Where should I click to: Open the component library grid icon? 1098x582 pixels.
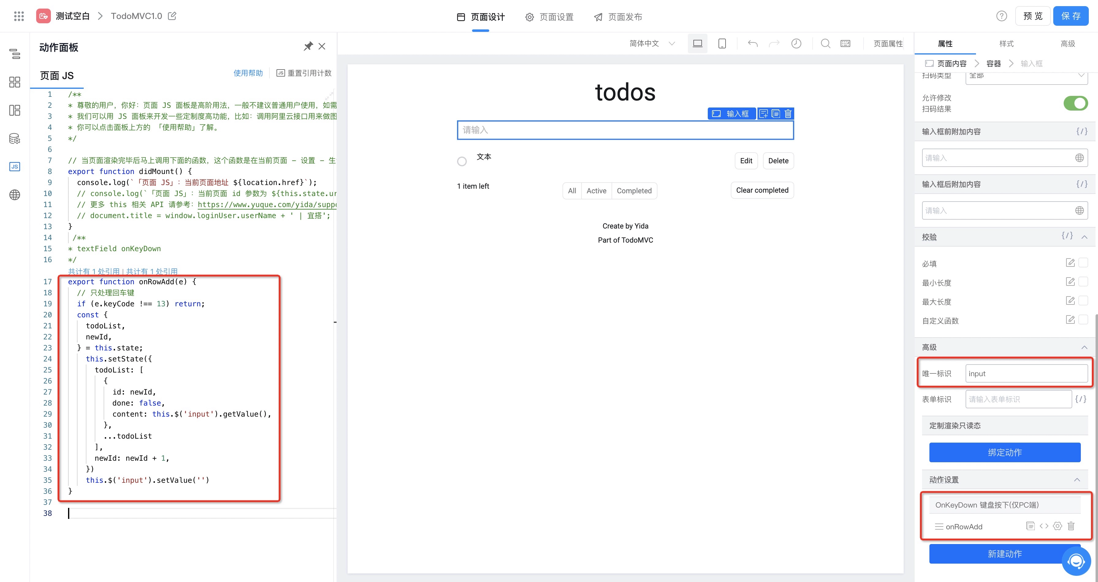[14, 82]
